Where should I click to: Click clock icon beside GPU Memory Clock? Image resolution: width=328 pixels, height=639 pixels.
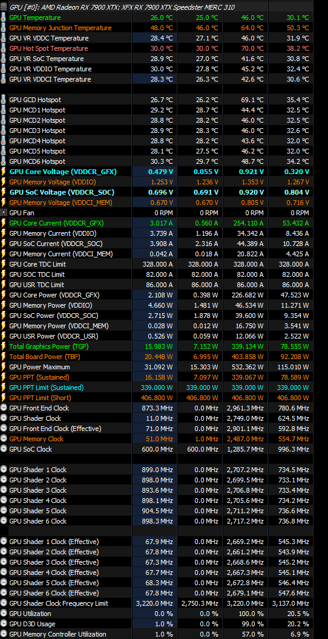click(4, 438)
